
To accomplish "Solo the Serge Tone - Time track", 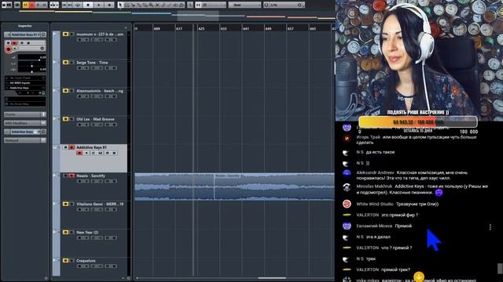I will click(72, 63).
